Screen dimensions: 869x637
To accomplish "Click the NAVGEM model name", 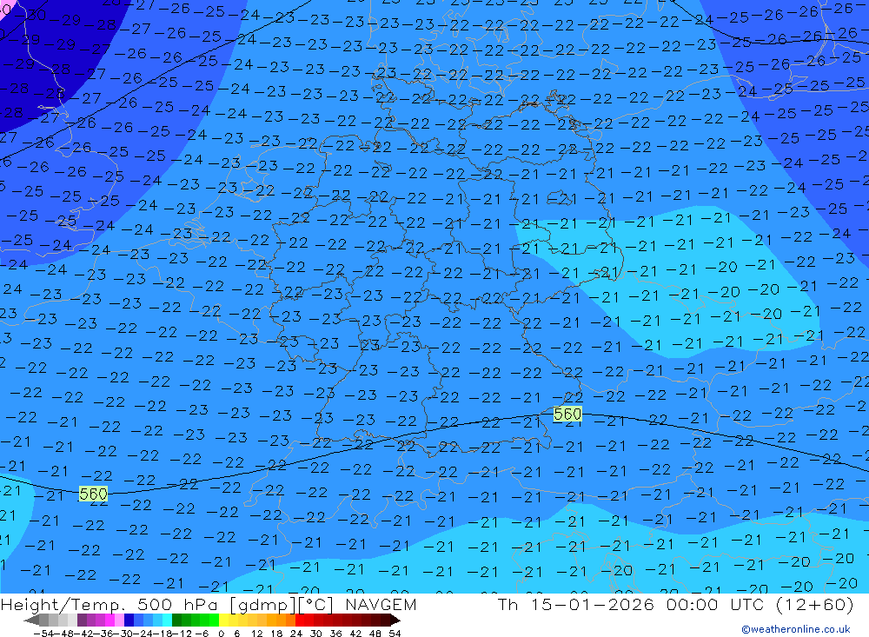I will 381,605.
